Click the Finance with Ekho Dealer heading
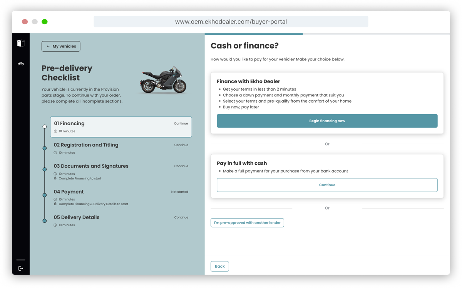462x288 pixels. click(248, 81)
